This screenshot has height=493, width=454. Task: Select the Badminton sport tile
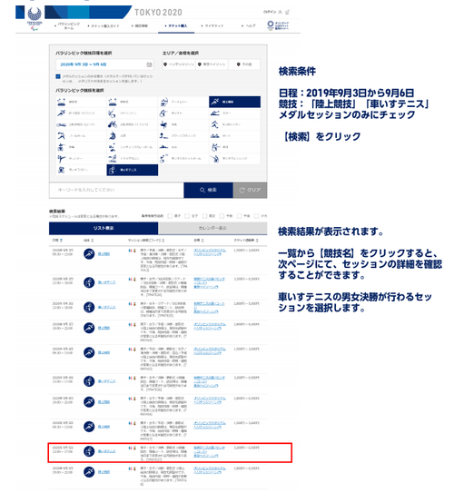(x=132, y=113)
